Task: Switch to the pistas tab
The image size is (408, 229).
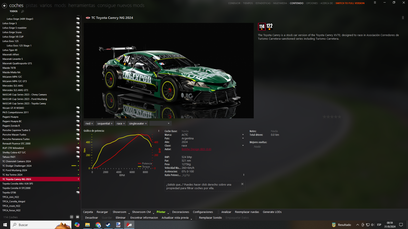Action: [x=32, y=5]
